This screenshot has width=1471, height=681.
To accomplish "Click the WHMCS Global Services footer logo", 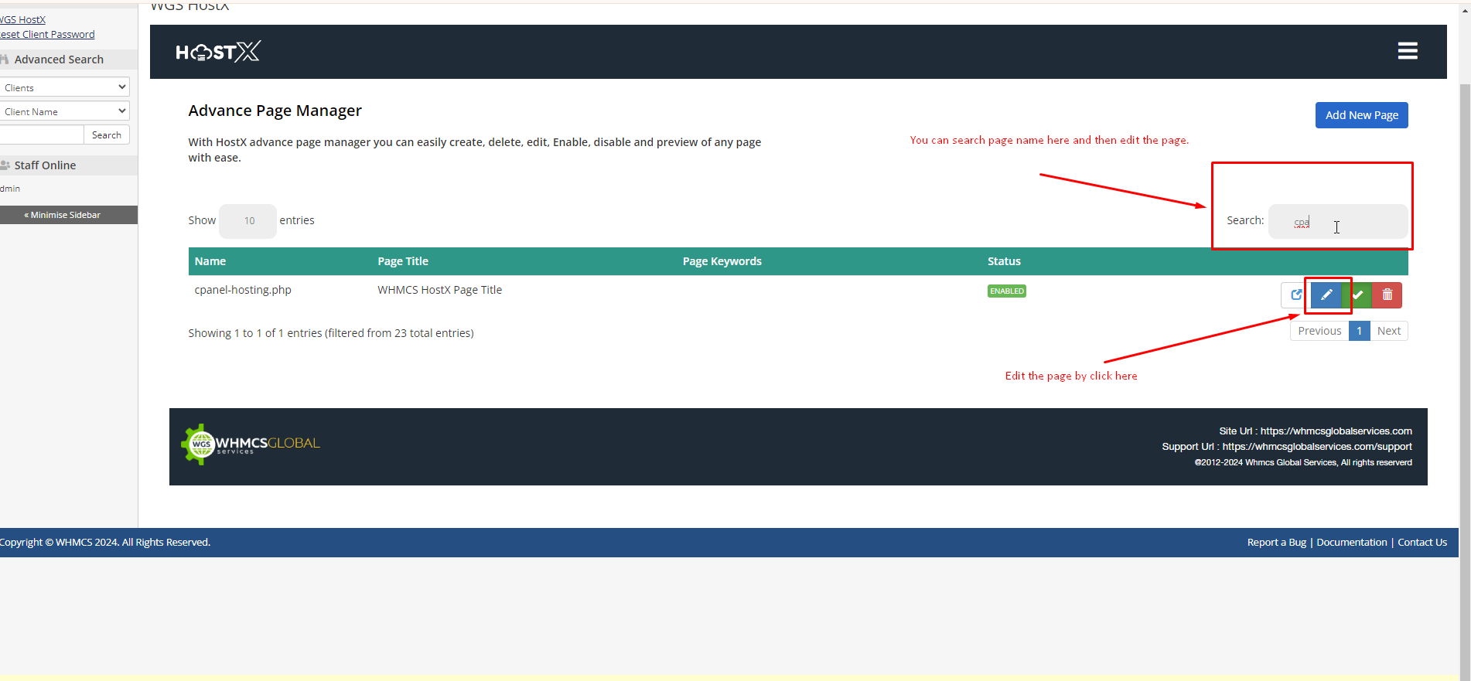I will (x=251, y=444).
